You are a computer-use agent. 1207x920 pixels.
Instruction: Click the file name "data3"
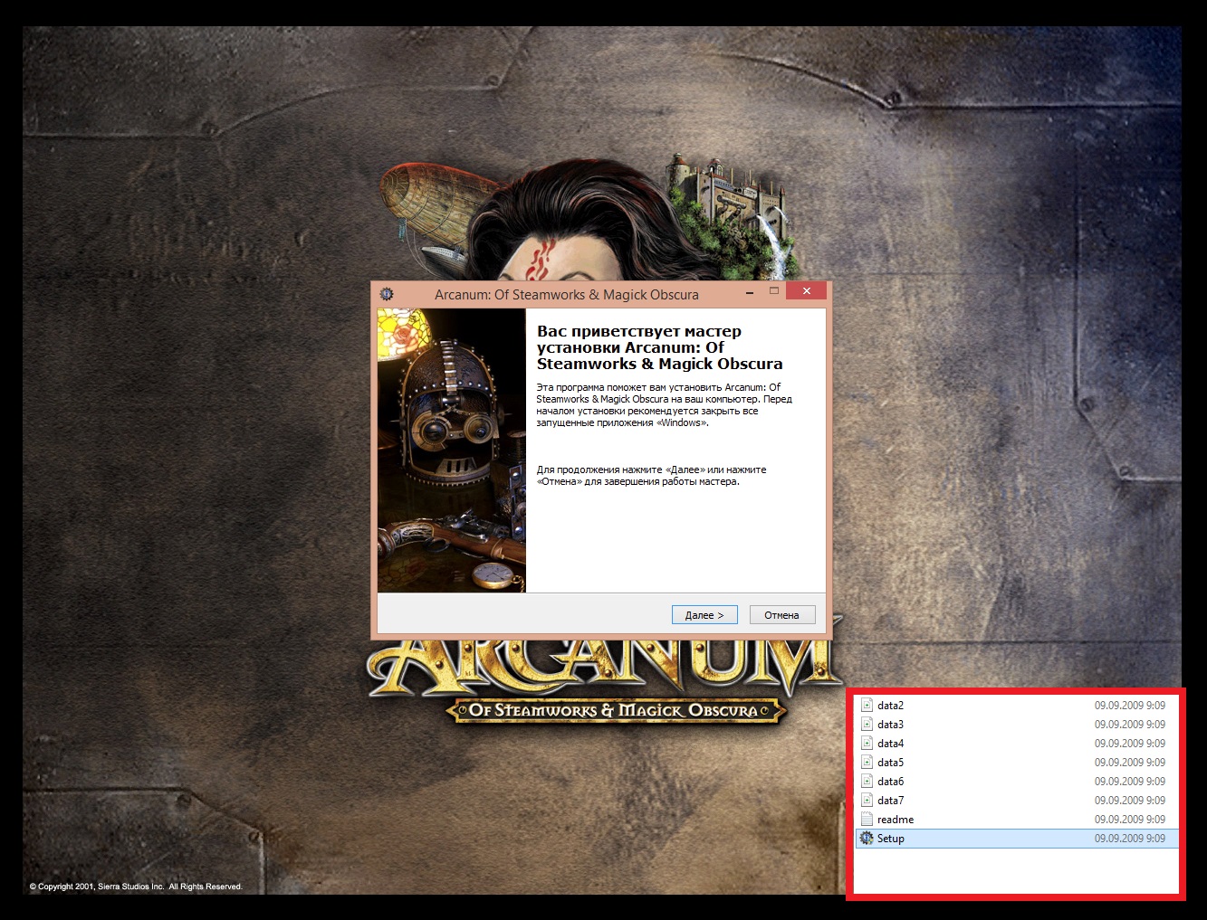[x=891, y=725]
